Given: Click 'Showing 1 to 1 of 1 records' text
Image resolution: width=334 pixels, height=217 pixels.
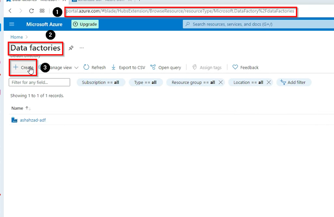Looking at the screenshot, I should tap(37, 96).
